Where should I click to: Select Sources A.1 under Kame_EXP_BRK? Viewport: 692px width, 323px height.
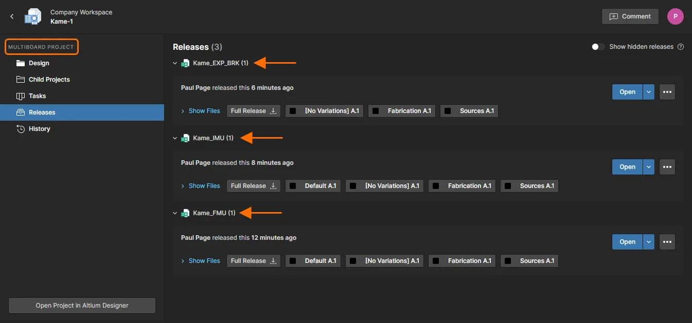coord(469,111)
